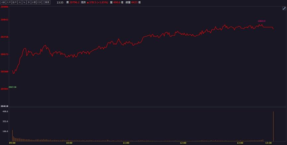This screenshot has width=287, height=145.
Task: Click the 13:30 time axis label
Action: 268,143
